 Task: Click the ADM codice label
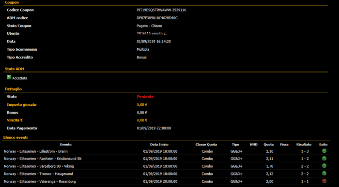17,18
